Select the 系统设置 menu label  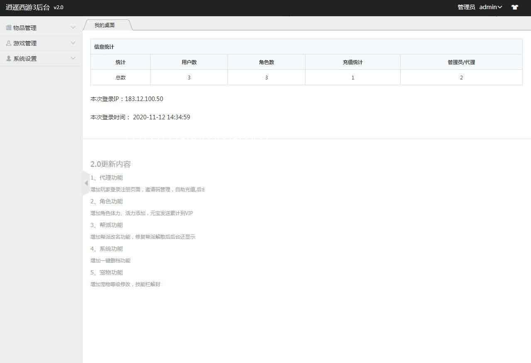25,59
